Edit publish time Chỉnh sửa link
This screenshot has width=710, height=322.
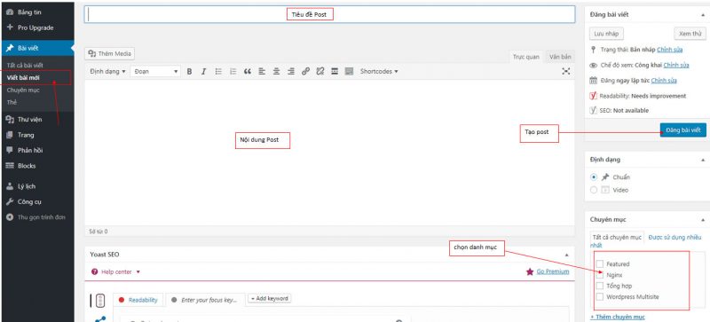point(664,80)
